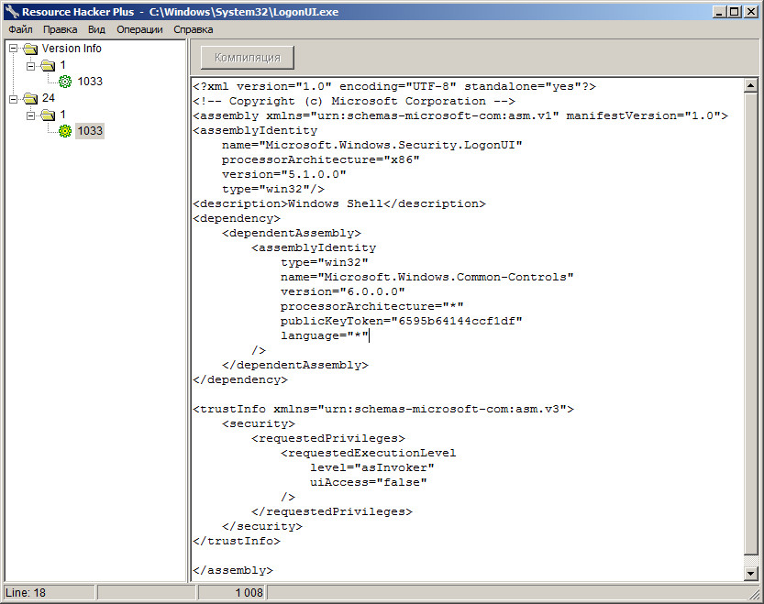Select label 1 under Version Info
Viewport: 764px width, 604px height.
click(x=63, y=65)
